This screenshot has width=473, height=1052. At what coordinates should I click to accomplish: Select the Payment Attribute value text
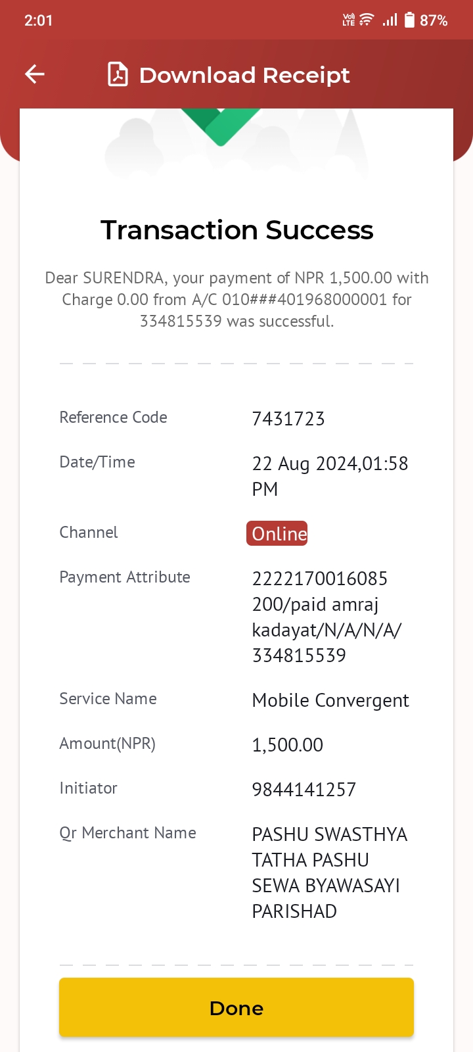(x=327, y=617)
